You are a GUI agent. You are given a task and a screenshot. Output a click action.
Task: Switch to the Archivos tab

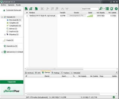pos(29,73)
